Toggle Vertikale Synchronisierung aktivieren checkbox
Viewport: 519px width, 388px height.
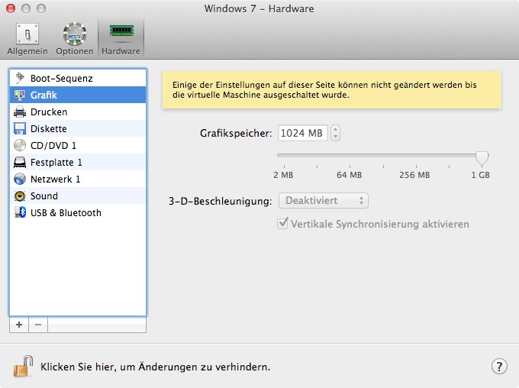coord(282,224)
